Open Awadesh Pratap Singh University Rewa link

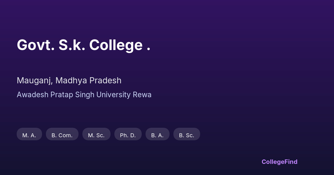(84, 95)
